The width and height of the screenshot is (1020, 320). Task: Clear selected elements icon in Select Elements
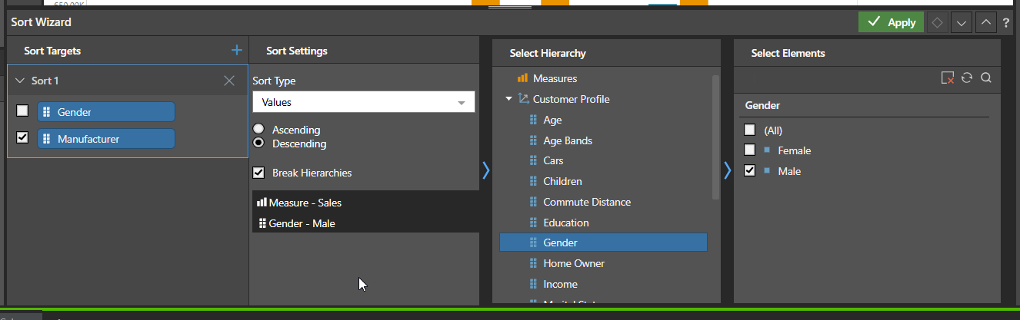point(948,78)
